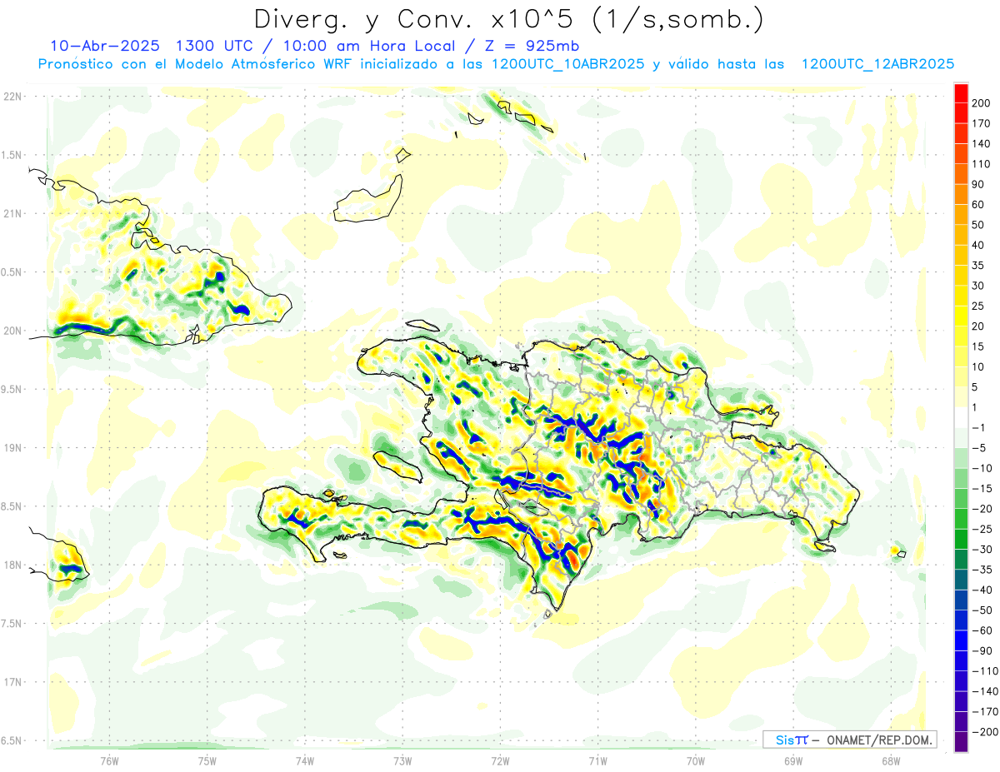Click the 70W longitude label
The width and height of the screenshot is (1000, 772).
696,760
